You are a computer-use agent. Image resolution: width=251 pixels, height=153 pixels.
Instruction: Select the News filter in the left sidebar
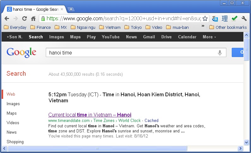coord(12,132)
